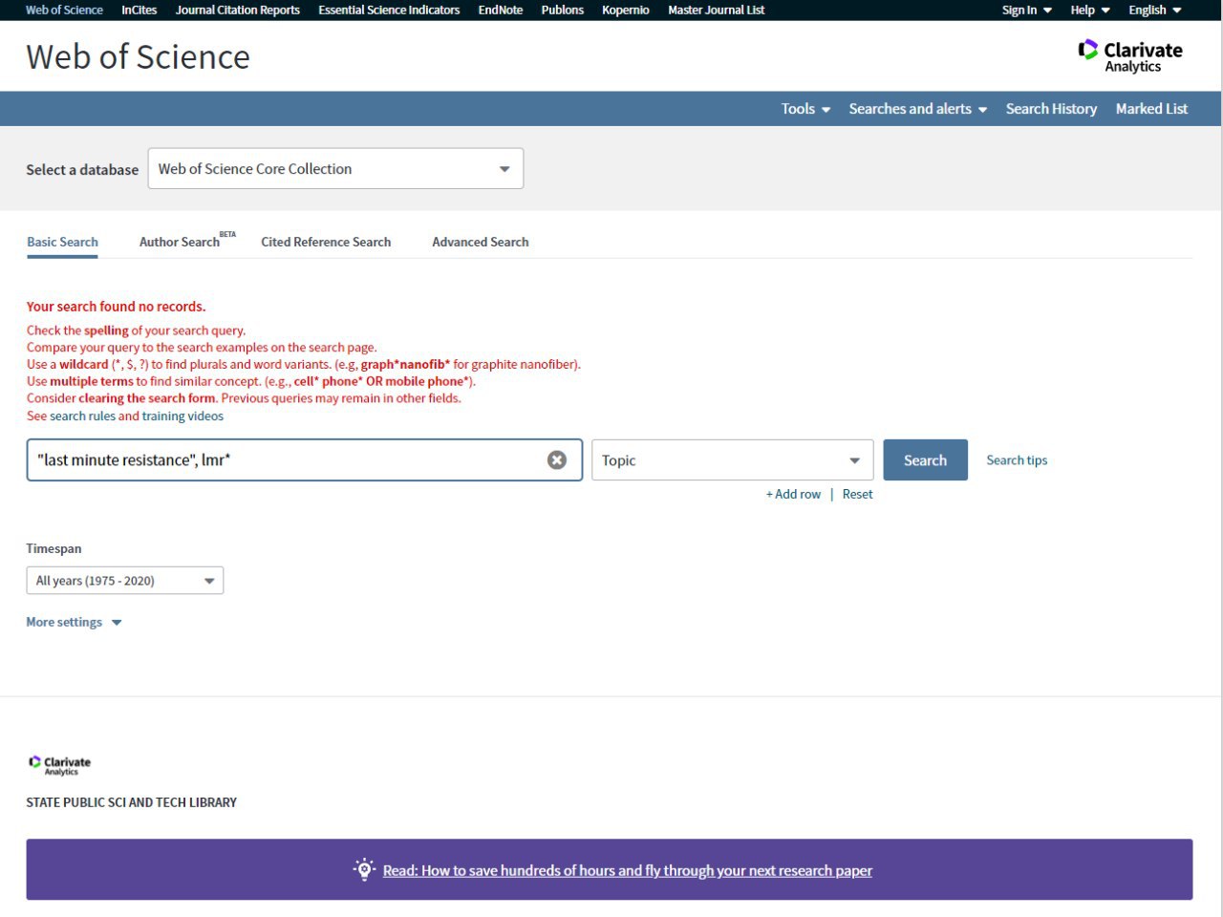Open InCites in top bar

click(139, 10)
